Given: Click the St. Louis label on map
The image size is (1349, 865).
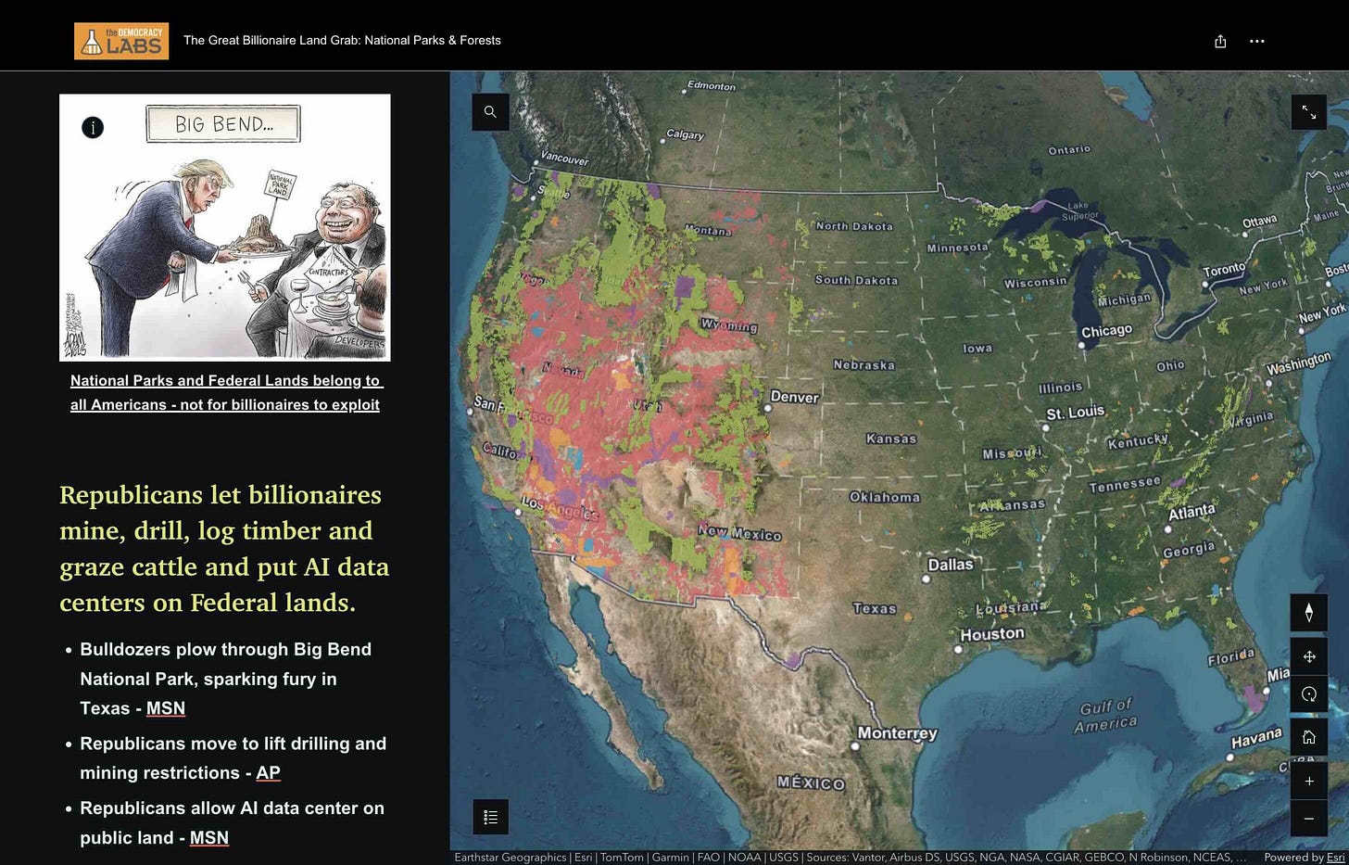Looking at the screenshot, I should (x=1075, y=413).
